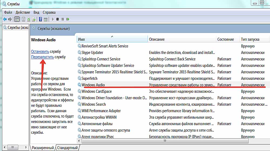Screen dimensions: 270x151
Task: Switch to the Расширенный tab
Action: tap(43, 148)
